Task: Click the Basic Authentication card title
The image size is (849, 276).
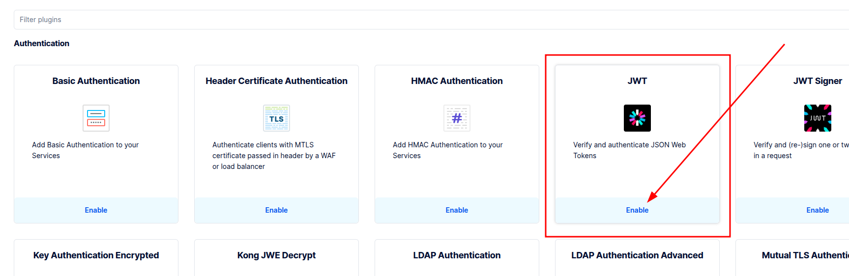Action: click(96, 81)
